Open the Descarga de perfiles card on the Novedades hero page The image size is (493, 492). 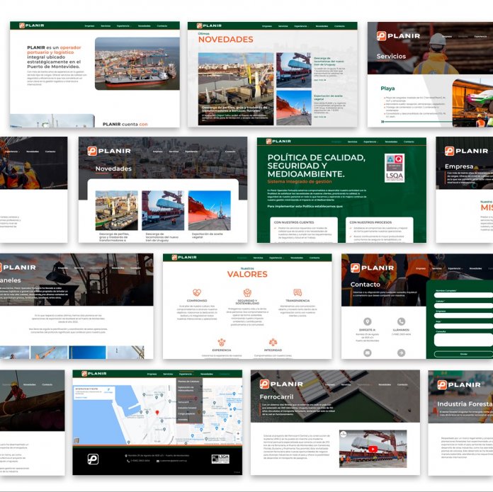coord(116,216)
